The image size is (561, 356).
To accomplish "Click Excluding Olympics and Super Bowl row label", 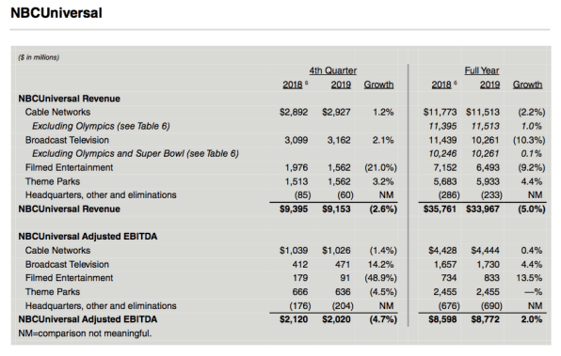I will tap(136, 153).
